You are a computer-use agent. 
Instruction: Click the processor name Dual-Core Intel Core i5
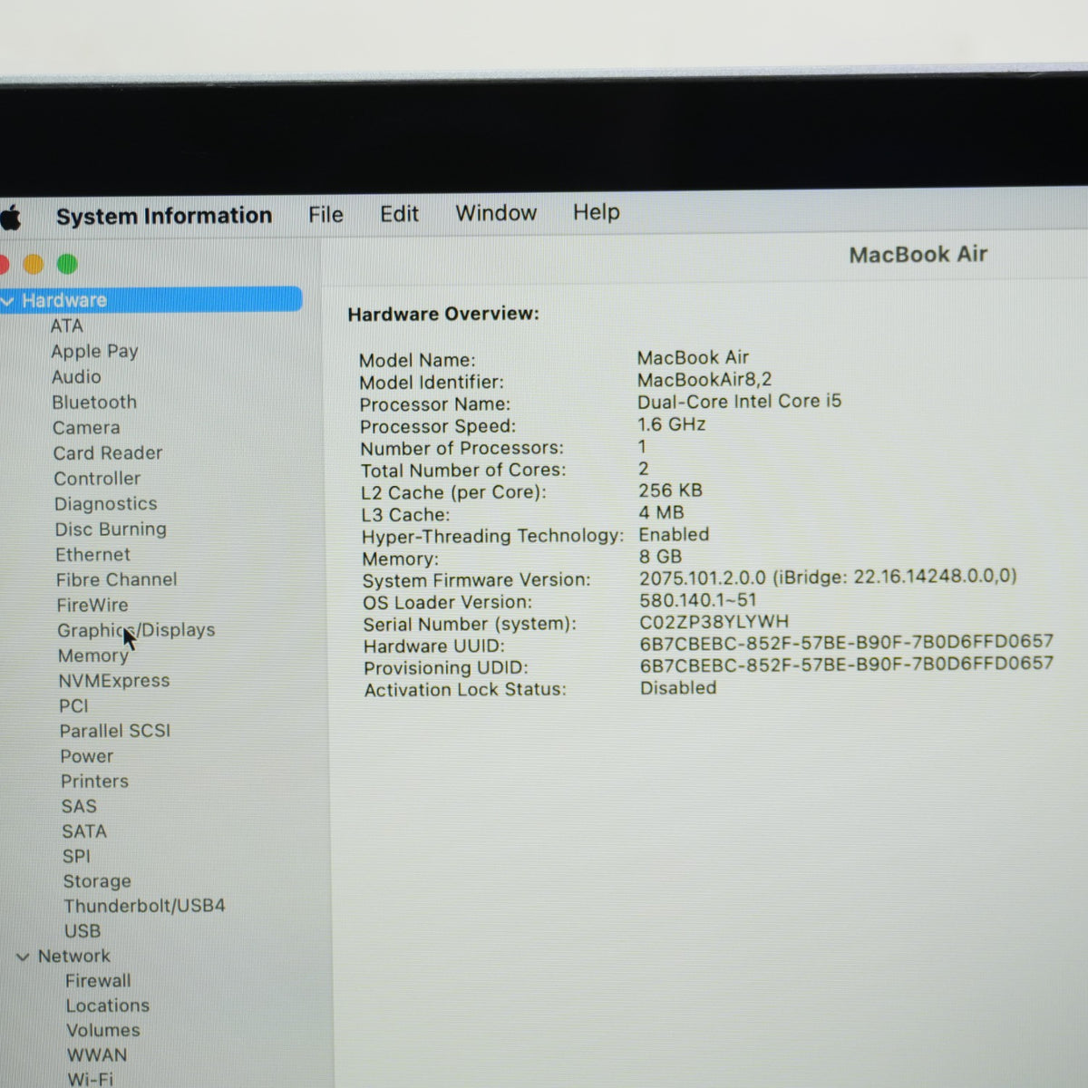(x=740, y=402)
